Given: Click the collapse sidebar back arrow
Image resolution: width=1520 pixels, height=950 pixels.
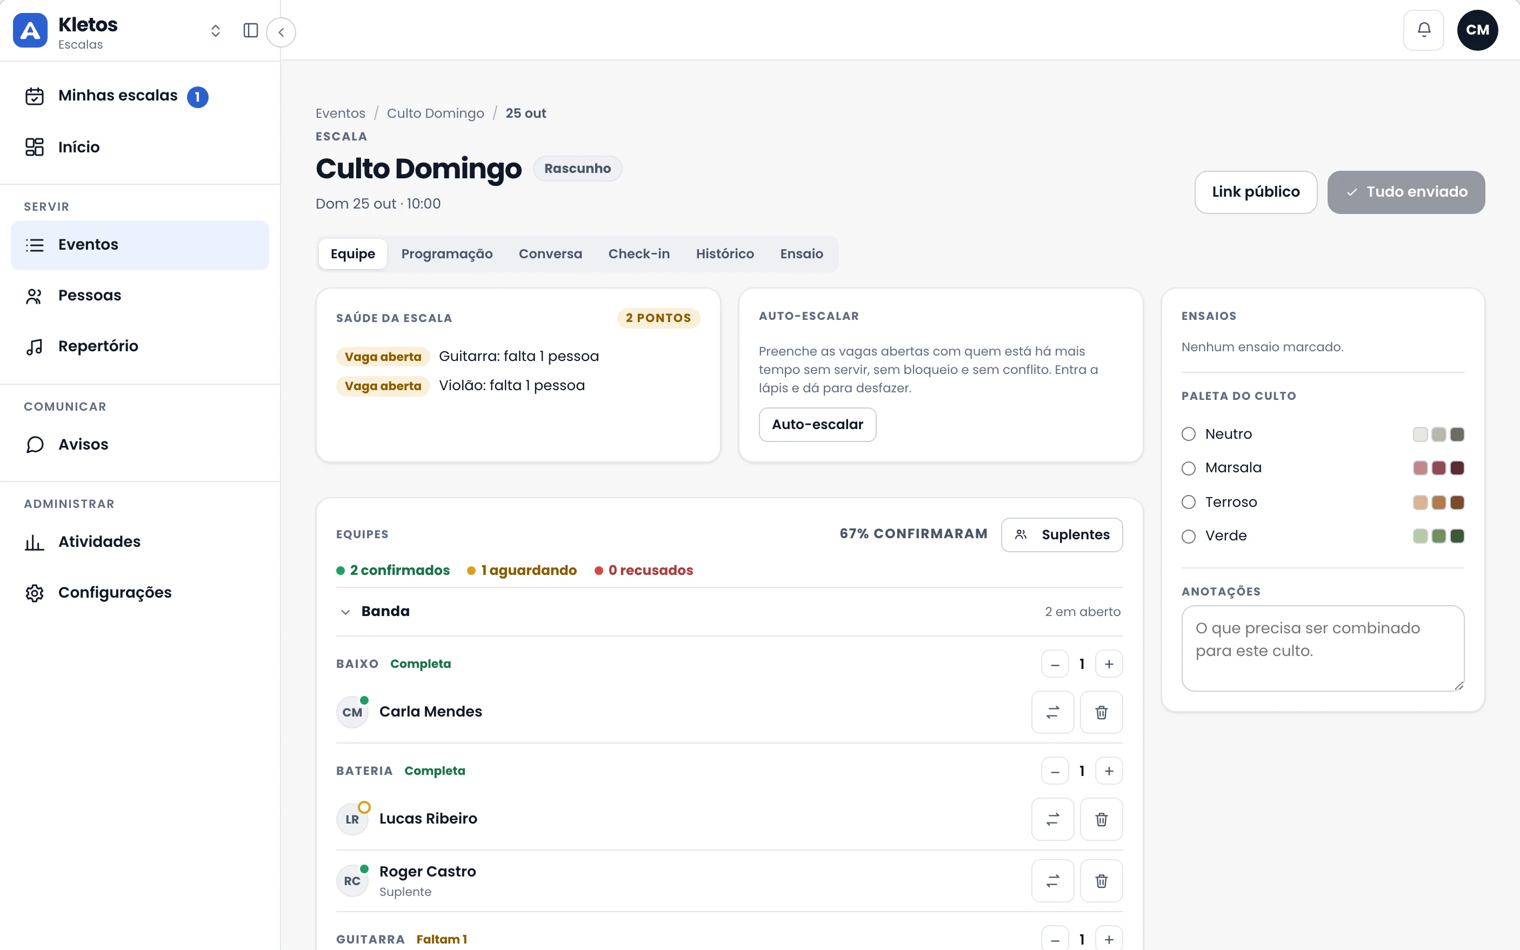Looking at the screenshot, I should click(281, 32).
